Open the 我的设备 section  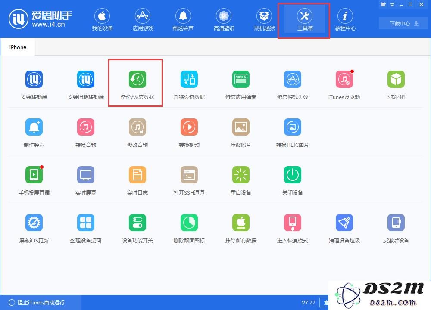tap(102, 20)
